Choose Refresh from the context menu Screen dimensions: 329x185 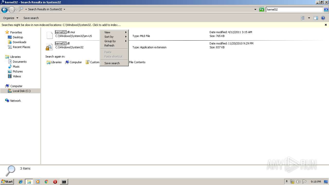pyautogui.click(x=114, y=45)
